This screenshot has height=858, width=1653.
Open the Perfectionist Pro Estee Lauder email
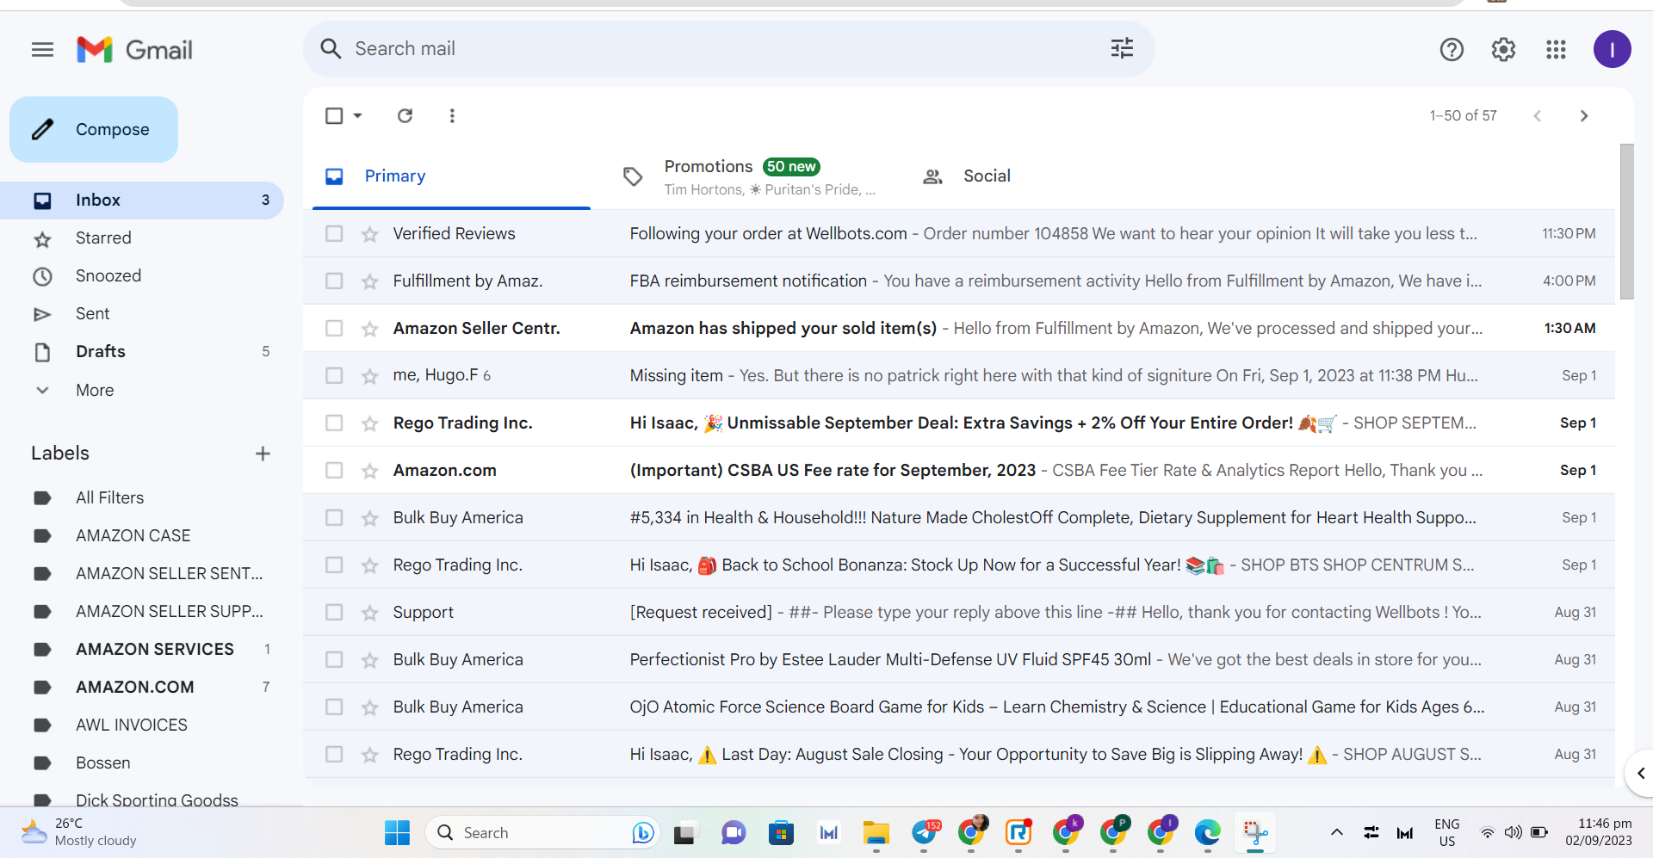[959, 660]
